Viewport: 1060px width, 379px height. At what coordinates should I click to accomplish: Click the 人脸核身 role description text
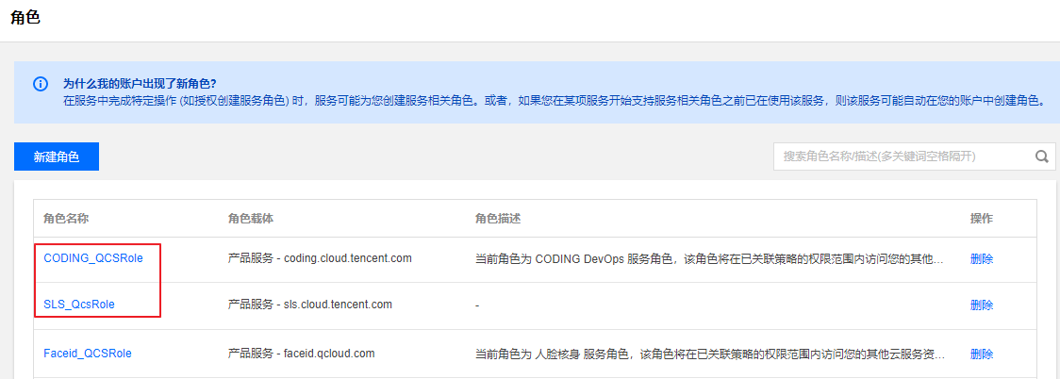(x=710, y=354)
